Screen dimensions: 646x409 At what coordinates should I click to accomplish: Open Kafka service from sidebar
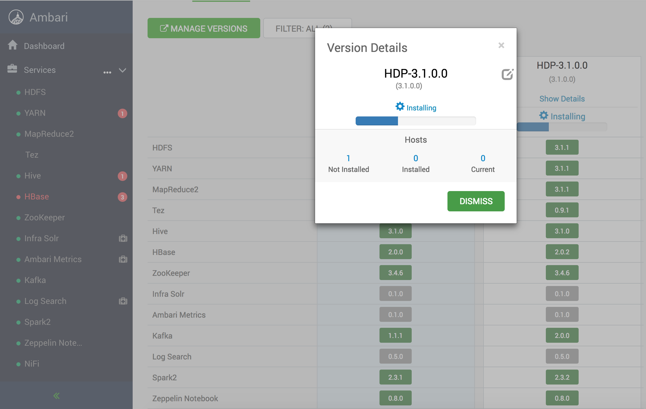(35, 280)
